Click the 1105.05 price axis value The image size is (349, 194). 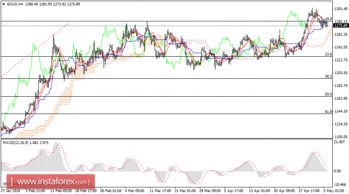point(341,137)
